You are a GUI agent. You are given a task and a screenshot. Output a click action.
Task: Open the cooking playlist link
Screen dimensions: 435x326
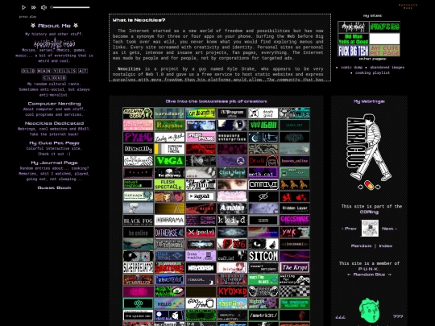coord(372,72)
